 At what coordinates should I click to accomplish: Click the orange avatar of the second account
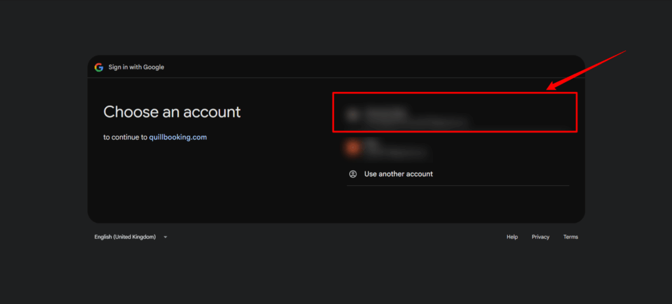click(353, 148)
